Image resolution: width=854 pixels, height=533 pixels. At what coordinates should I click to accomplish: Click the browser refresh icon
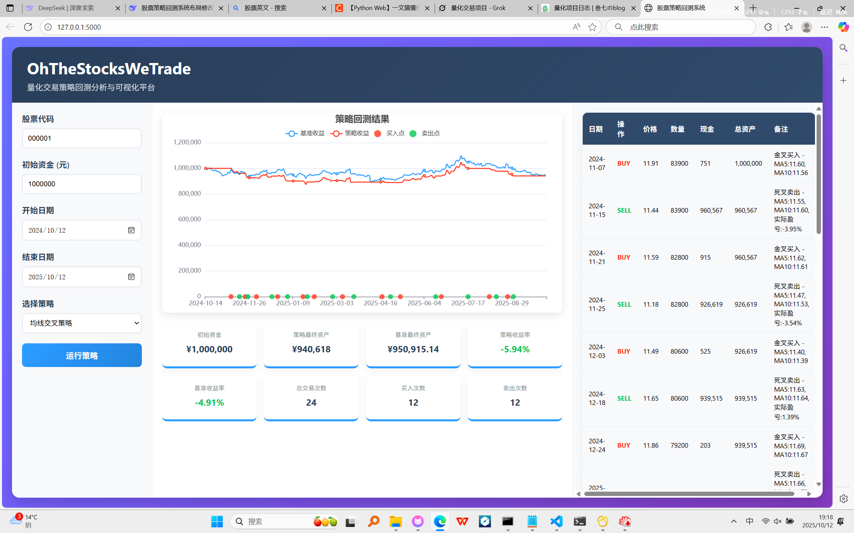point(28,27)
